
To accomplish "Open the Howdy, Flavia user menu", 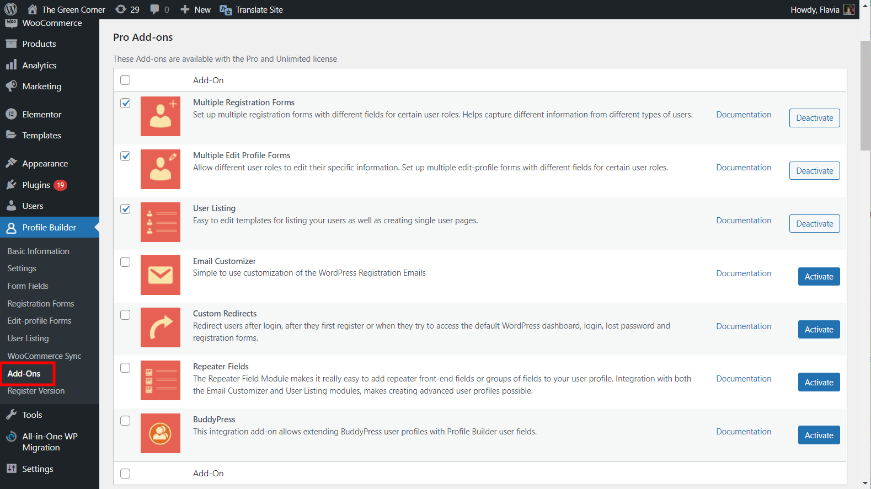I will pos(821,9).
